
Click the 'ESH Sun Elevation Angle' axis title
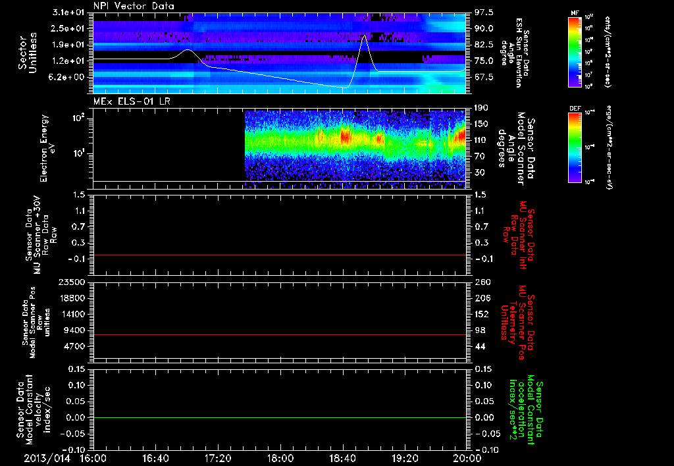click(514, 53)
